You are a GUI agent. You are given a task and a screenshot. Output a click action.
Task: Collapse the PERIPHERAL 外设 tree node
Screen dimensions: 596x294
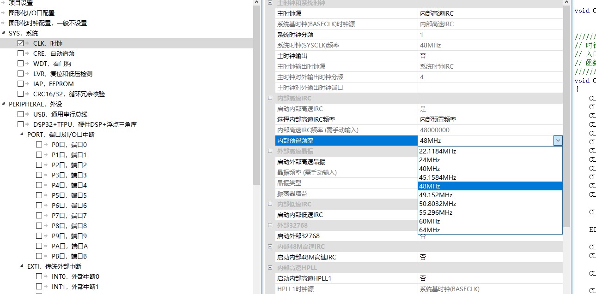[x=4, y=104]
